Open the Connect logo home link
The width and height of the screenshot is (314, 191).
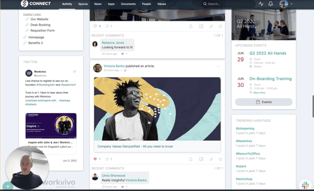(x=36, y=4)
